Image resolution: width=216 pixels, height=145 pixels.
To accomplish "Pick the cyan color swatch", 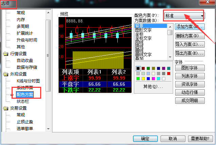I will click(x=159, y=79).
